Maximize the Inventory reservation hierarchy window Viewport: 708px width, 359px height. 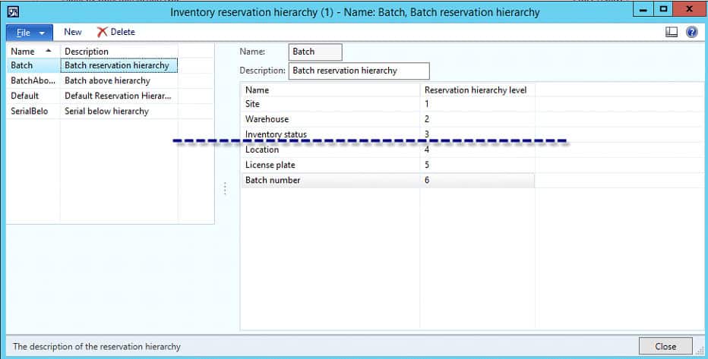[663, 9]
